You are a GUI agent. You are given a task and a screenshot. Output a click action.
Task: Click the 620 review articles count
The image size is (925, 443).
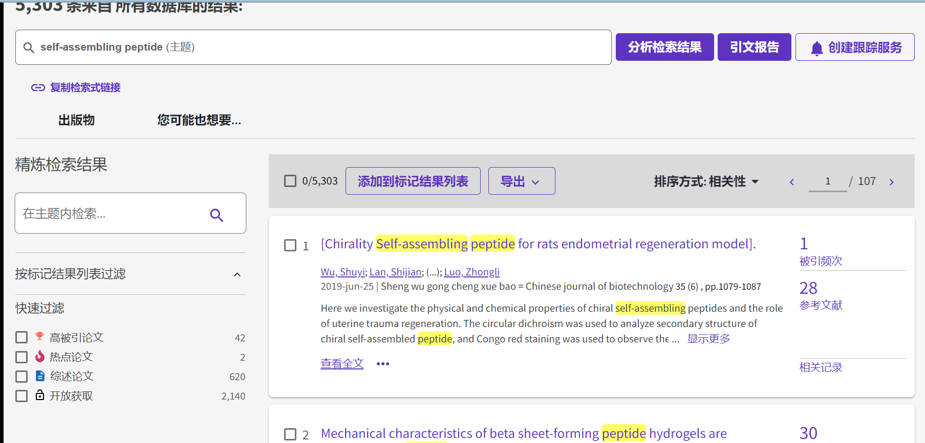(x=237, y=377)
